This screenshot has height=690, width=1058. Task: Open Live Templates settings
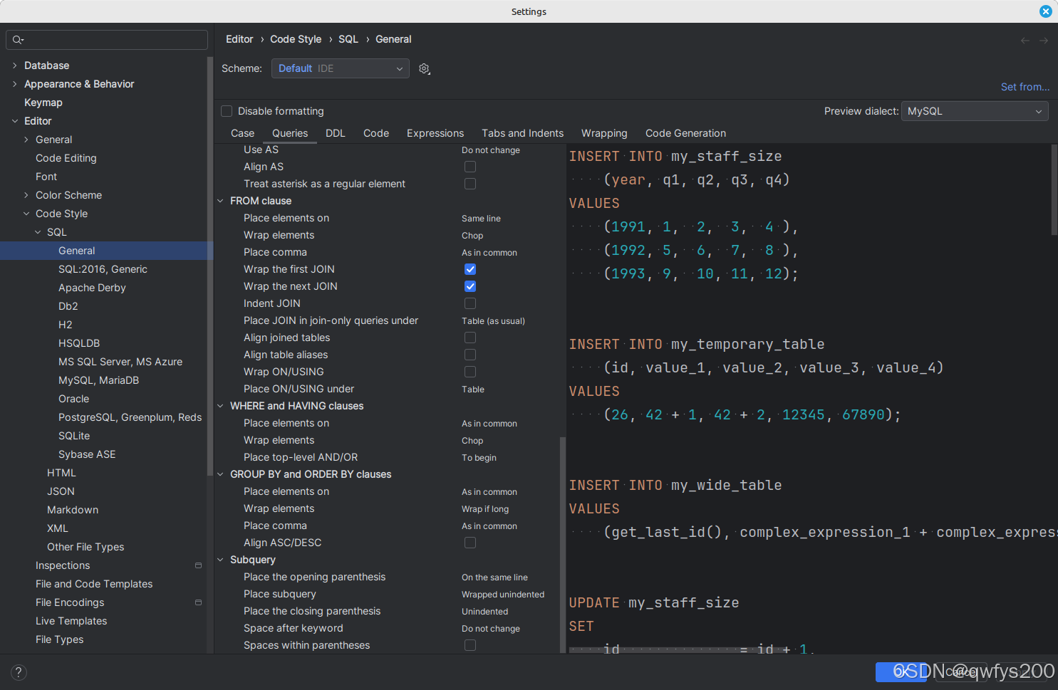(71, 621)
